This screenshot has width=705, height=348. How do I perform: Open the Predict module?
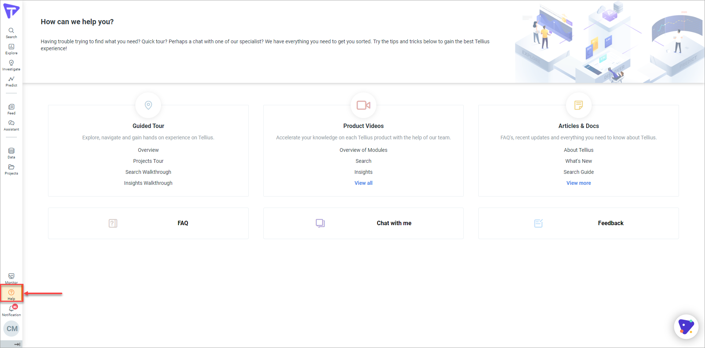tap(11, 81)
